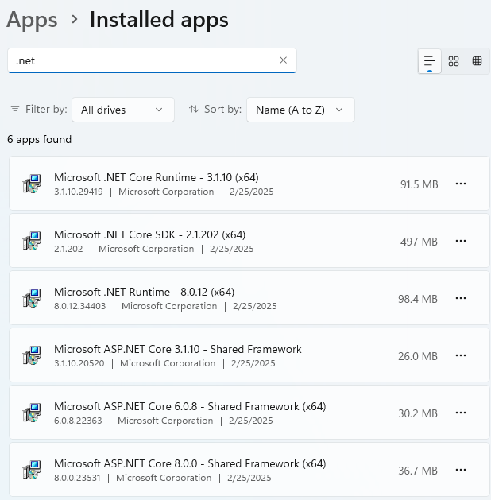Open the Name (A to Z) sort dropdown
The width and height of the screenshot is (491, 500).
pyautogui.click(x=300, y=110)
